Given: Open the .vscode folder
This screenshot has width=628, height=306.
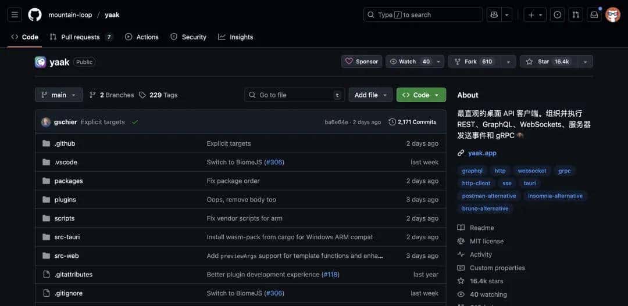Looking at the screenshot, I should coord(66,162).
